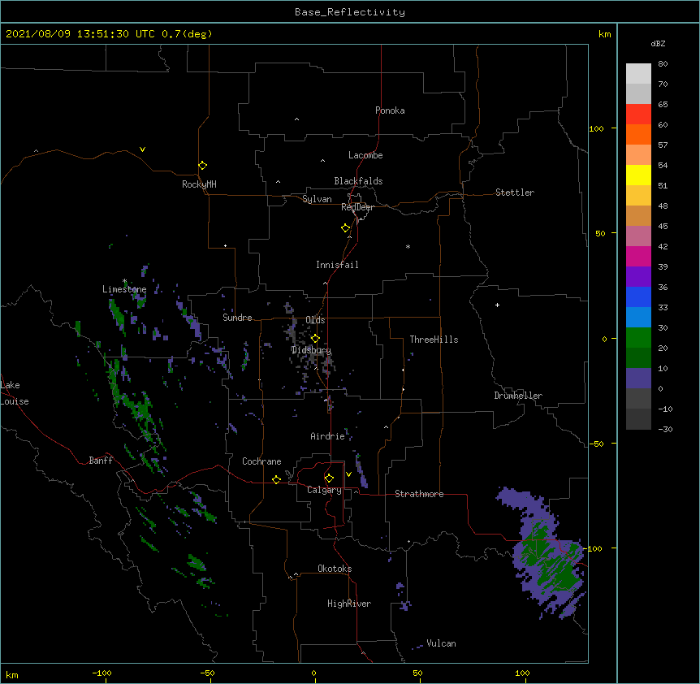The height and width of the screenshot is (684, 700).
Task: Click the Strathmore town label
Action: click(x=419, y=494)
